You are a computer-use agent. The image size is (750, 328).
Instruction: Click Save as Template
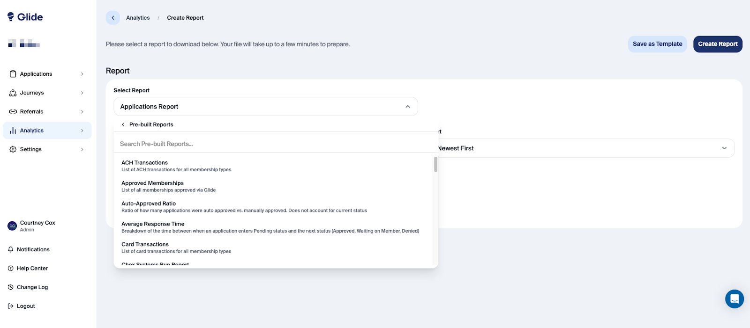tap(657, 44)
